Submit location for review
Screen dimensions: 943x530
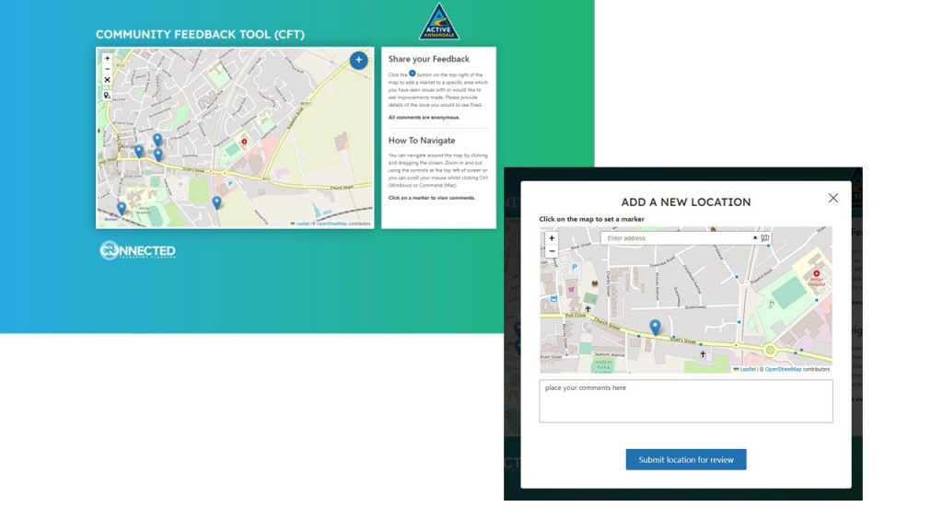[685, 459]
